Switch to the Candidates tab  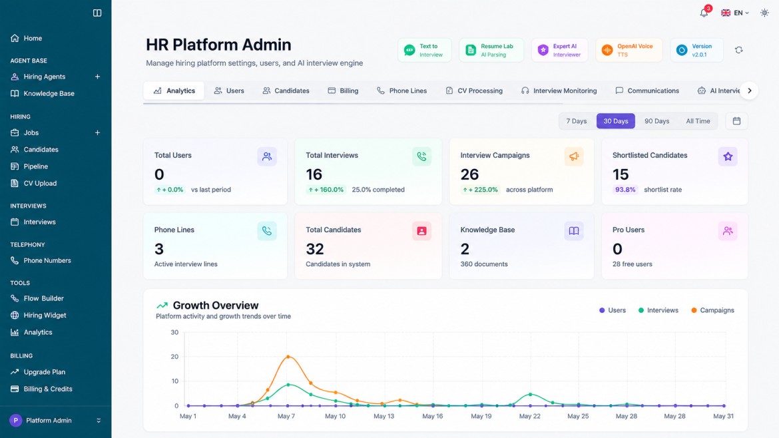(x=286, y=91)
